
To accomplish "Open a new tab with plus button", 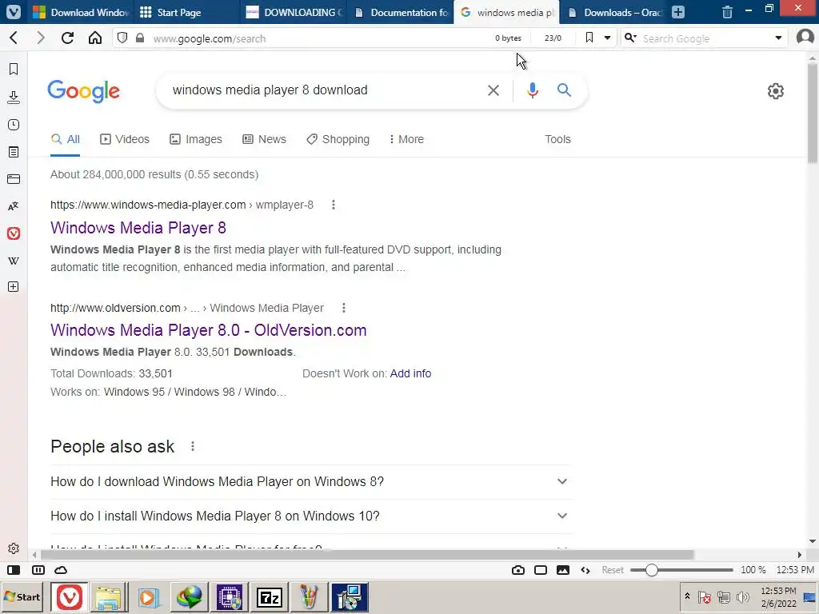I will 678,12.
